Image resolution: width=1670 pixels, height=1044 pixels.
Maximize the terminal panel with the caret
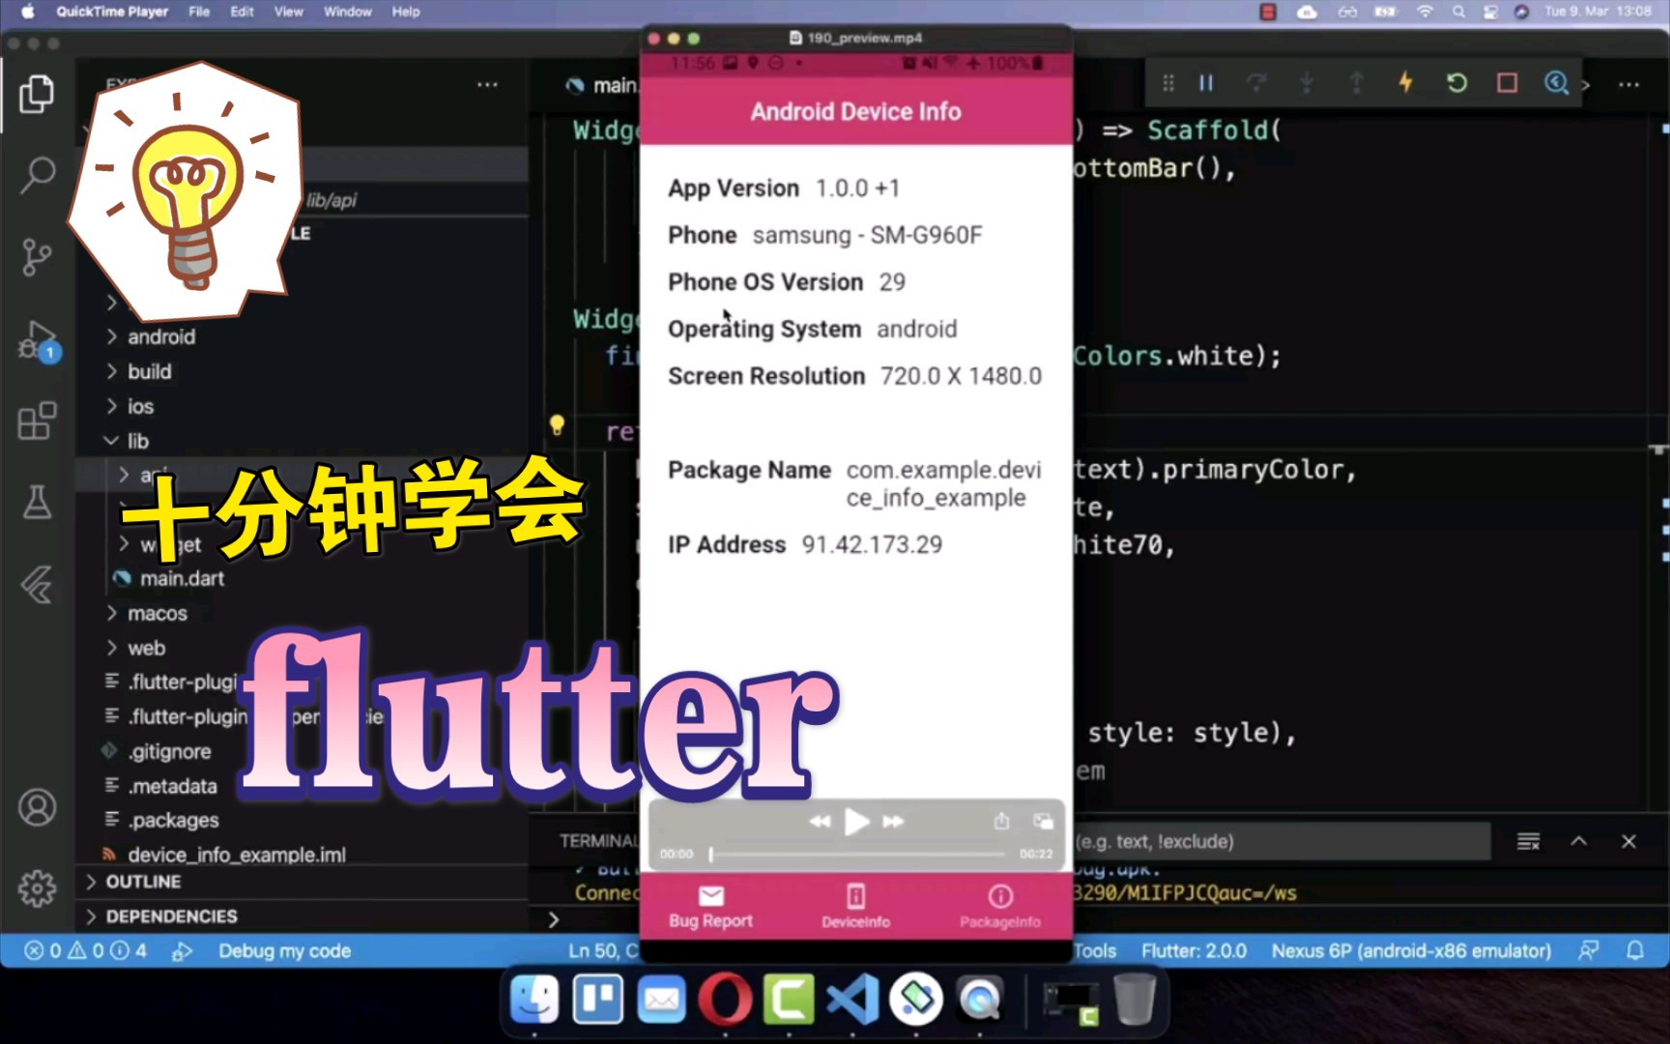pos(1578,841)
